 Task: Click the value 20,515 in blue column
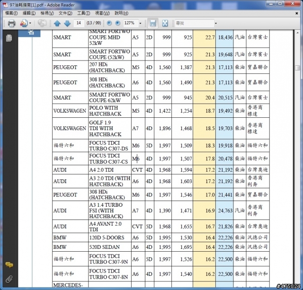pos(225,97)
